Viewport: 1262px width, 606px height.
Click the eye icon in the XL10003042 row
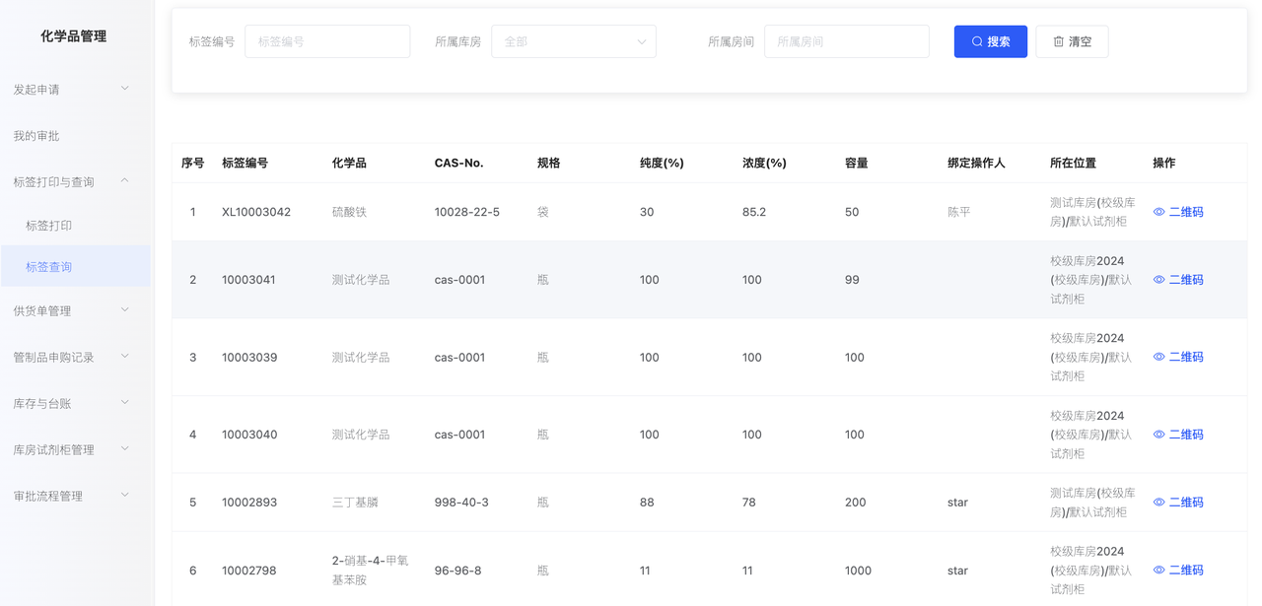1159,212
